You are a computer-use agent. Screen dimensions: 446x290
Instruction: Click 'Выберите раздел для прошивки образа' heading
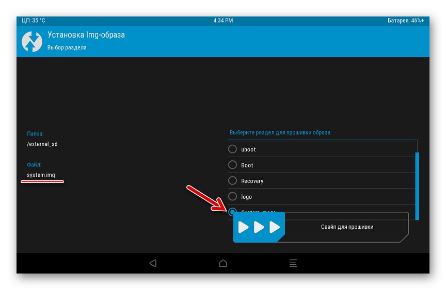coord(280,132)
